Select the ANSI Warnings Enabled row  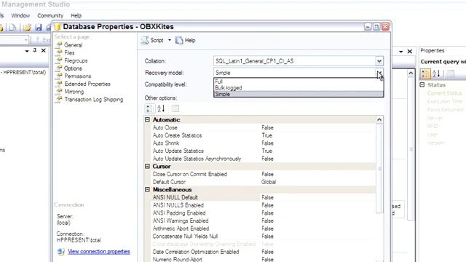(x=264, y=221)
